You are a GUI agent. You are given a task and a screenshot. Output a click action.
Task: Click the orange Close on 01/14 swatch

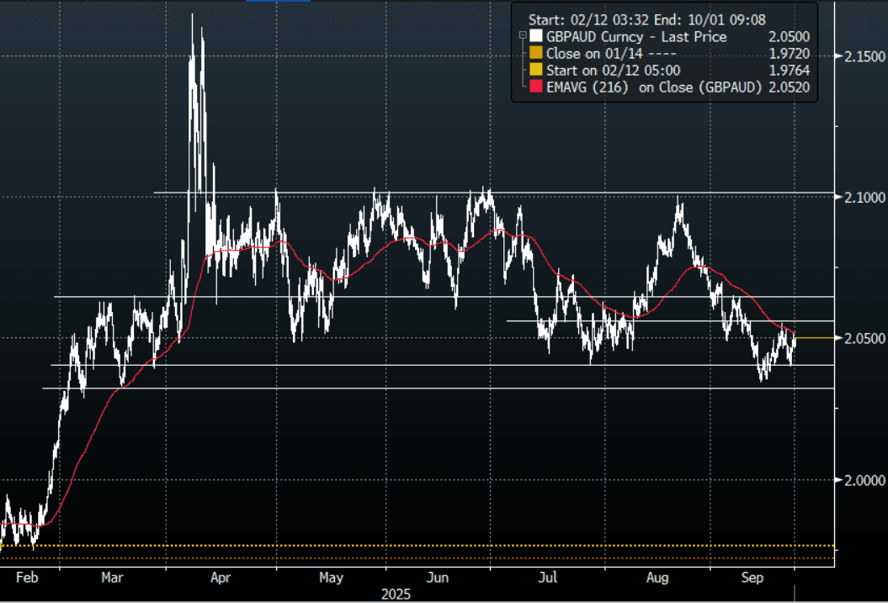[536, 54]
